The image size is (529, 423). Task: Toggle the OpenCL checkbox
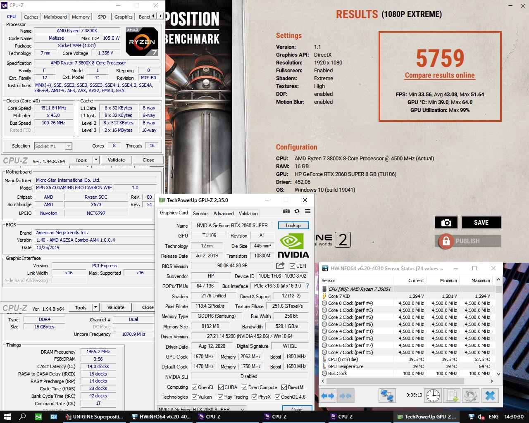[195, 387]
